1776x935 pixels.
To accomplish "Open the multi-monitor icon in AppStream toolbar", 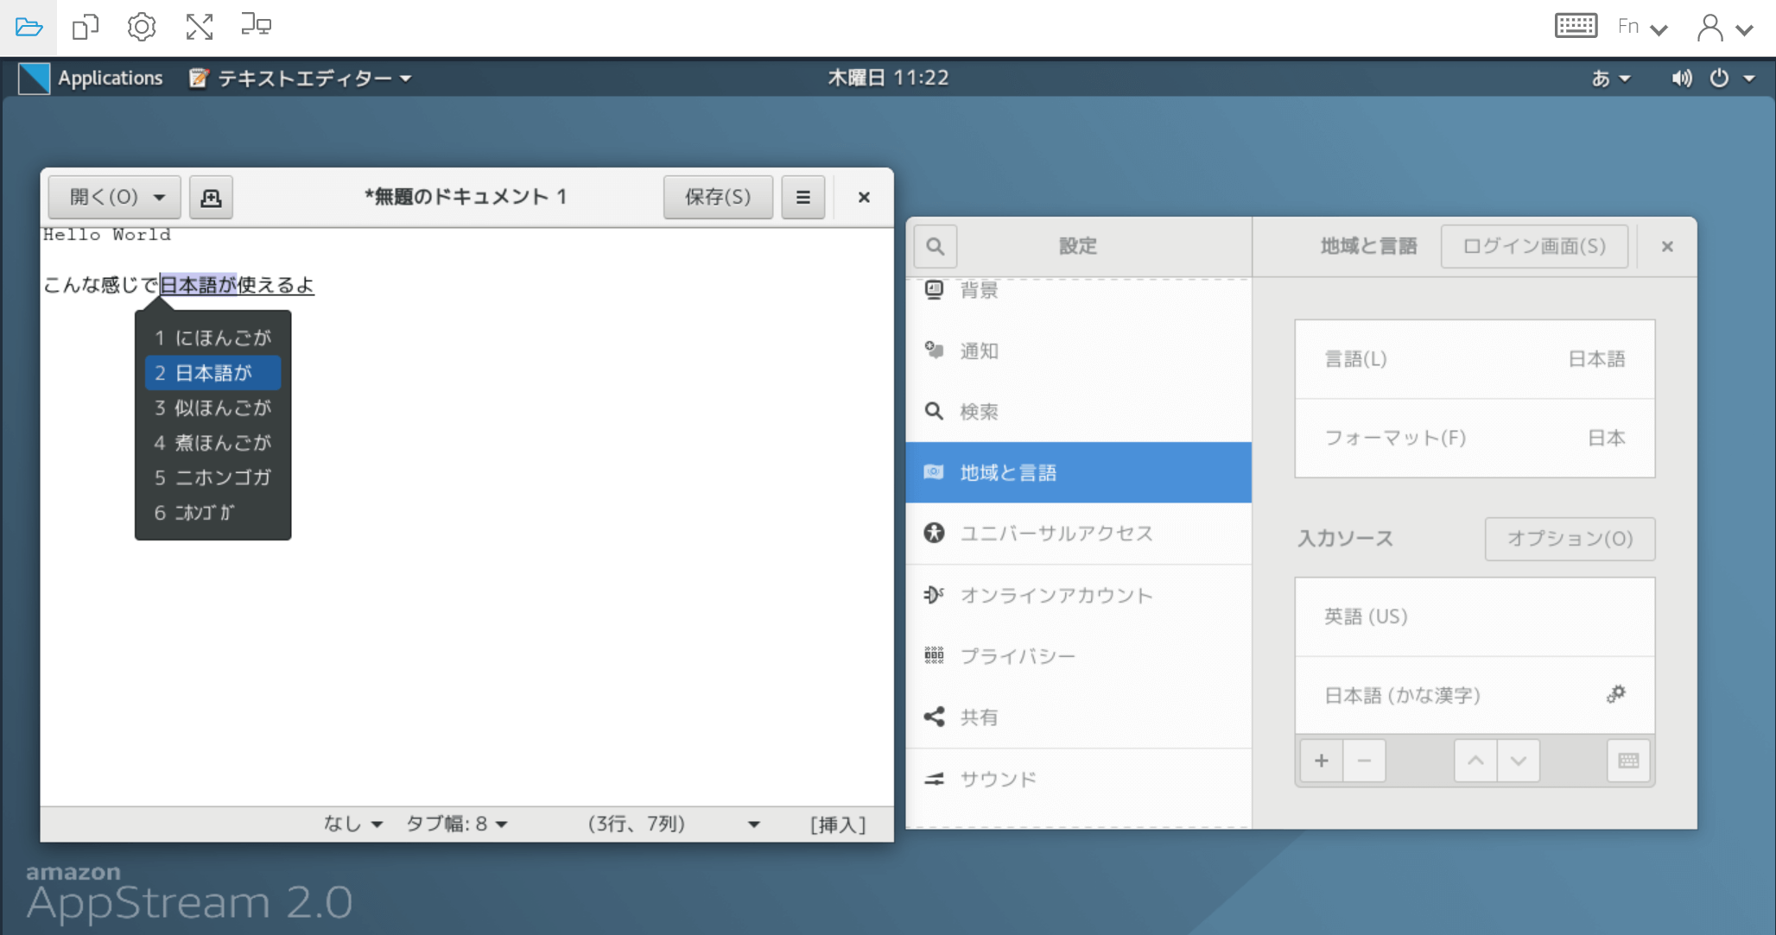I will pyautogui.click(x=255, y=26).
